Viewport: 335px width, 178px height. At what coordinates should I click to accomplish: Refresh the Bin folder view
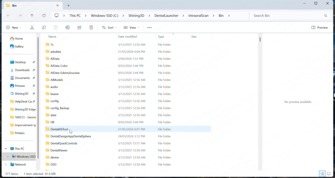44,15
